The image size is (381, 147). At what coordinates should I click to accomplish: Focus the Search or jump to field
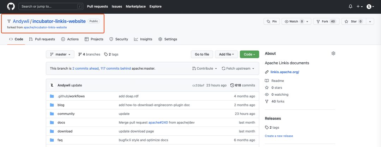pos(51,7)
